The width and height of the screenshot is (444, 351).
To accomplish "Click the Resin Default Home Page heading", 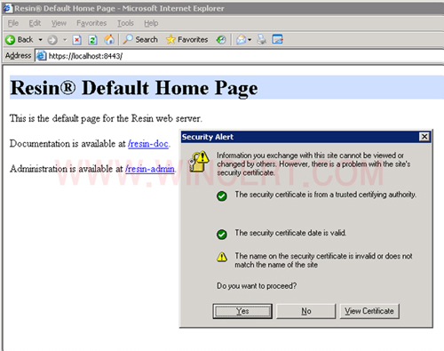I will coord(134,88).
